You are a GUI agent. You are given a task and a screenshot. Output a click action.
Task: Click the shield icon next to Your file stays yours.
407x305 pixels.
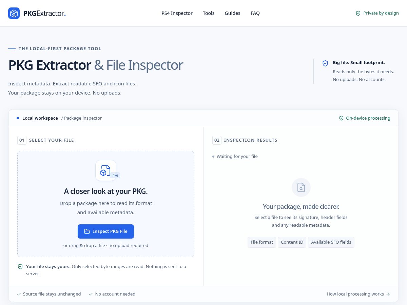tap(20, 267)
